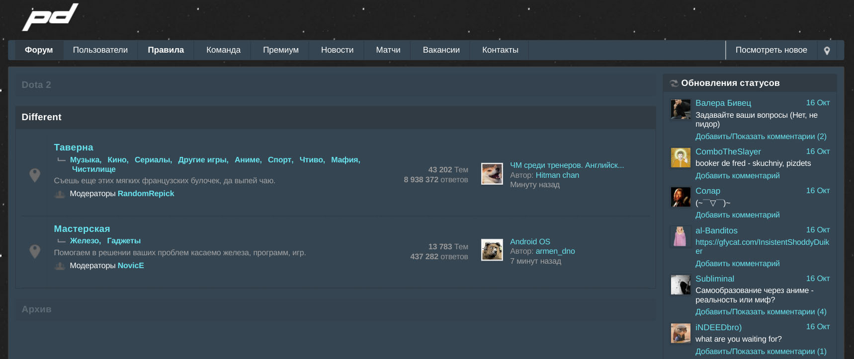The width and height of the screenshot is (854, 359).
Task: Open the latest thread ЧМ среди тренеров
Action: (567, 165)
